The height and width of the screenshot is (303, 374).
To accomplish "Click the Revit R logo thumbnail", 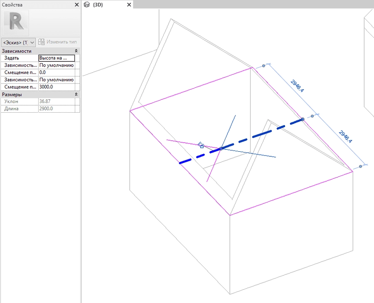I will coord(16,23).
